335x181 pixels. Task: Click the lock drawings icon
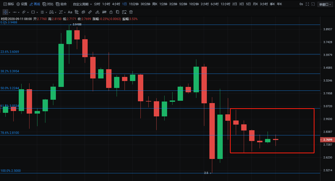111,12
